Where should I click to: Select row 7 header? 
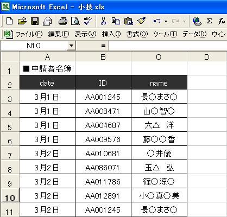pyautogui.click(x=10, y=154)
